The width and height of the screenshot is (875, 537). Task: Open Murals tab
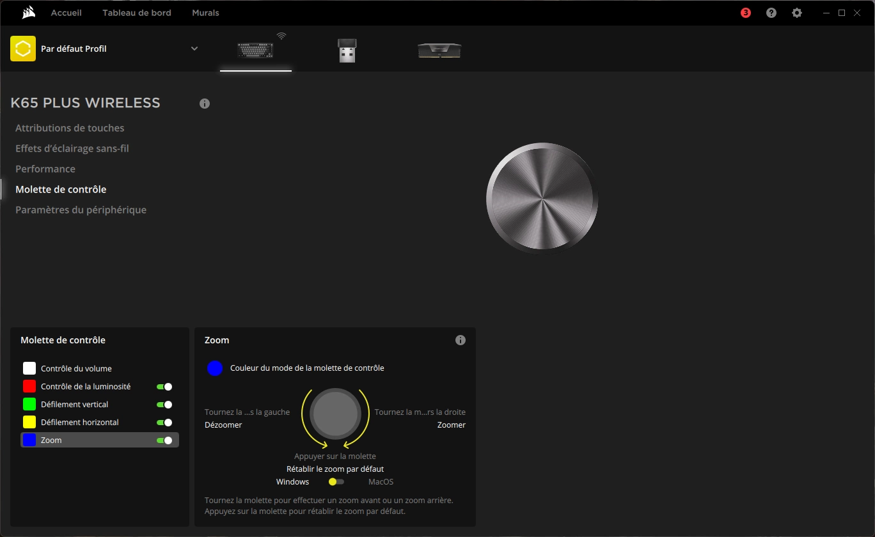[x=205, y=13]
